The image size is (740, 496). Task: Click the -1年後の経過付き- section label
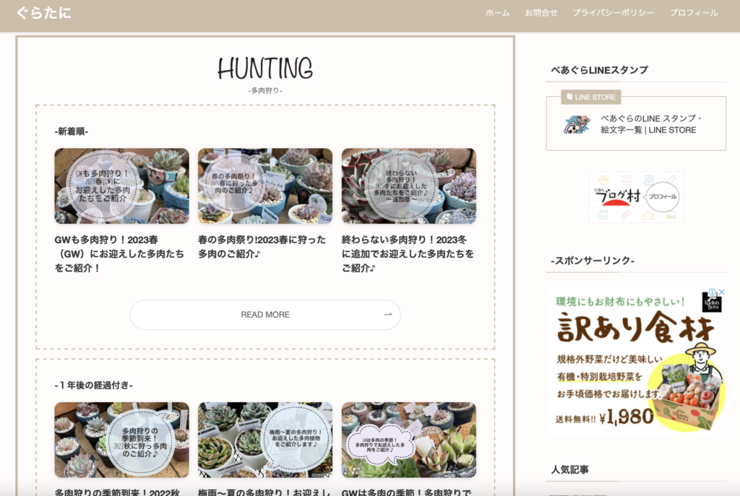(x=93, y=386)
